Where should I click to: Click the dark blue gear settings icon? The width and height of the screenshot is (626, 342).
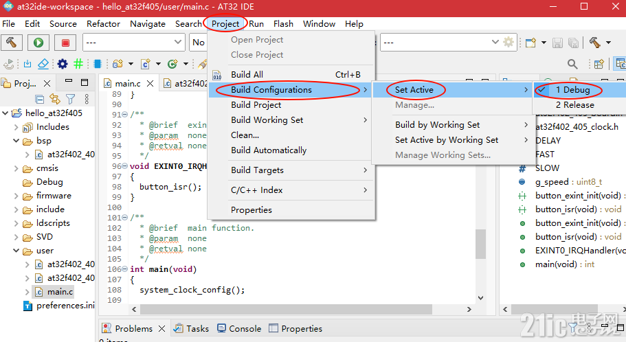click(63, 64)
